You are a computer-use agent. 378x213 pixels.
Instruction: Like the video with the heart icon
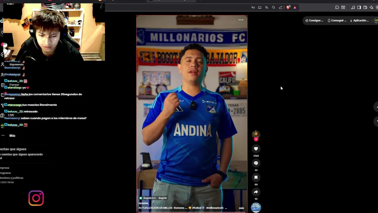click(x=256, y=149)
